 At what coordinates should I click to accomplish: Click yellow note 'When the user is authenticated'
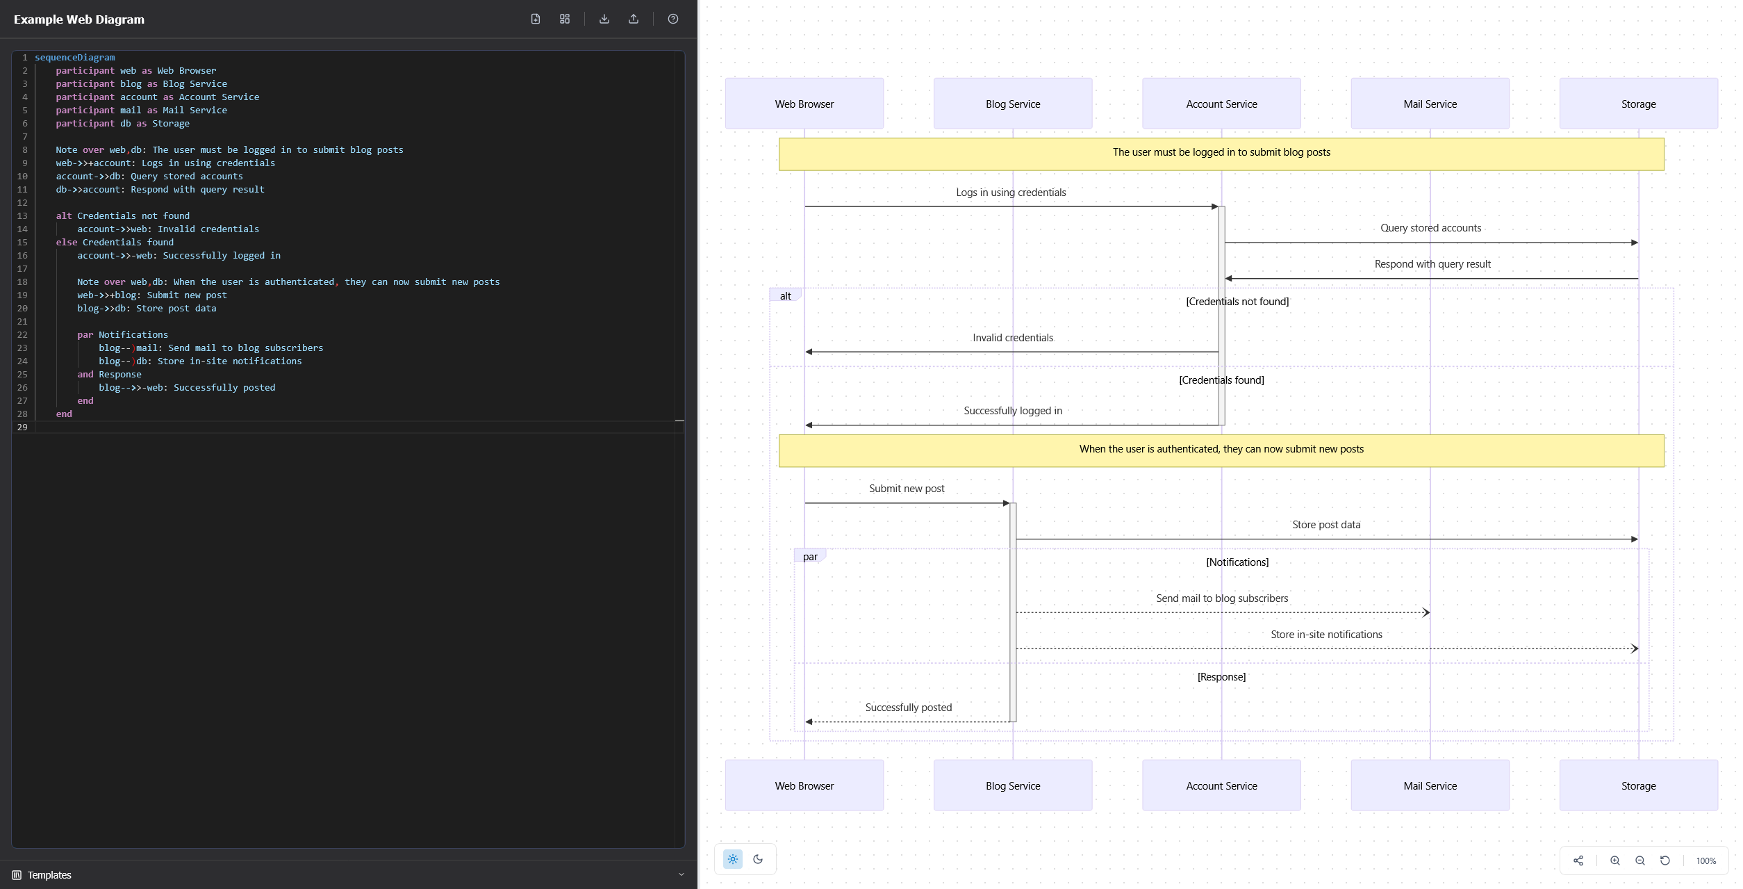[x=1221, y=450]
